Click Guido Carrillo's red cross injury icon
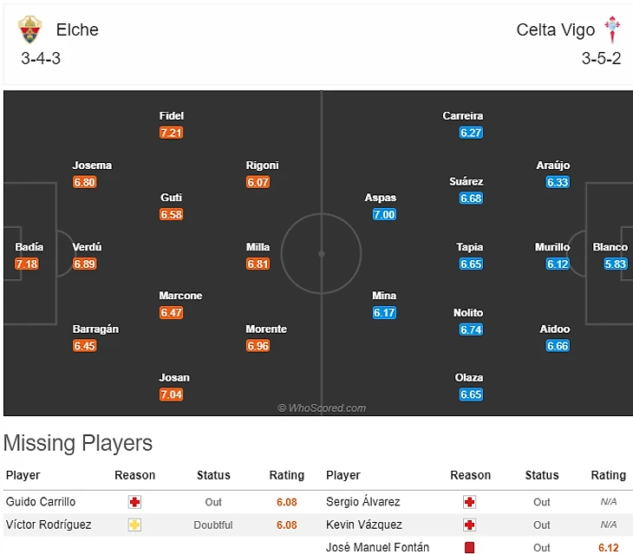The height and width of the screenshot is (554, 633). coord(134,502)
